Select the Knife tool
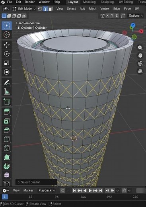 tap(7, 148)
